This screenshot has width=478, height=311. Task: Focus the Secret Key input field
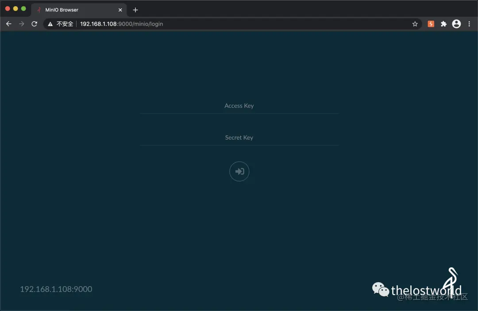(x=239, y=137)
